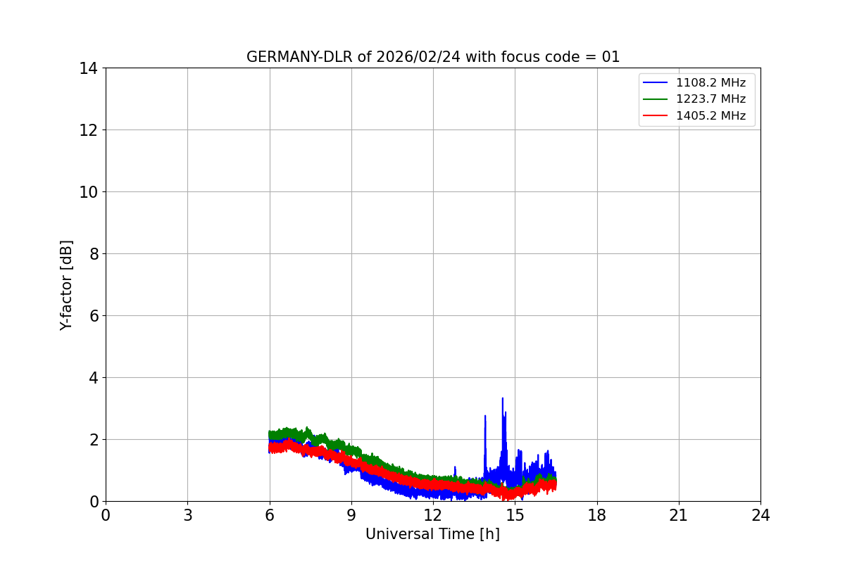845x563 pixels.
Task: Click the x-axis tick label 24
Action: pos(760,515)
